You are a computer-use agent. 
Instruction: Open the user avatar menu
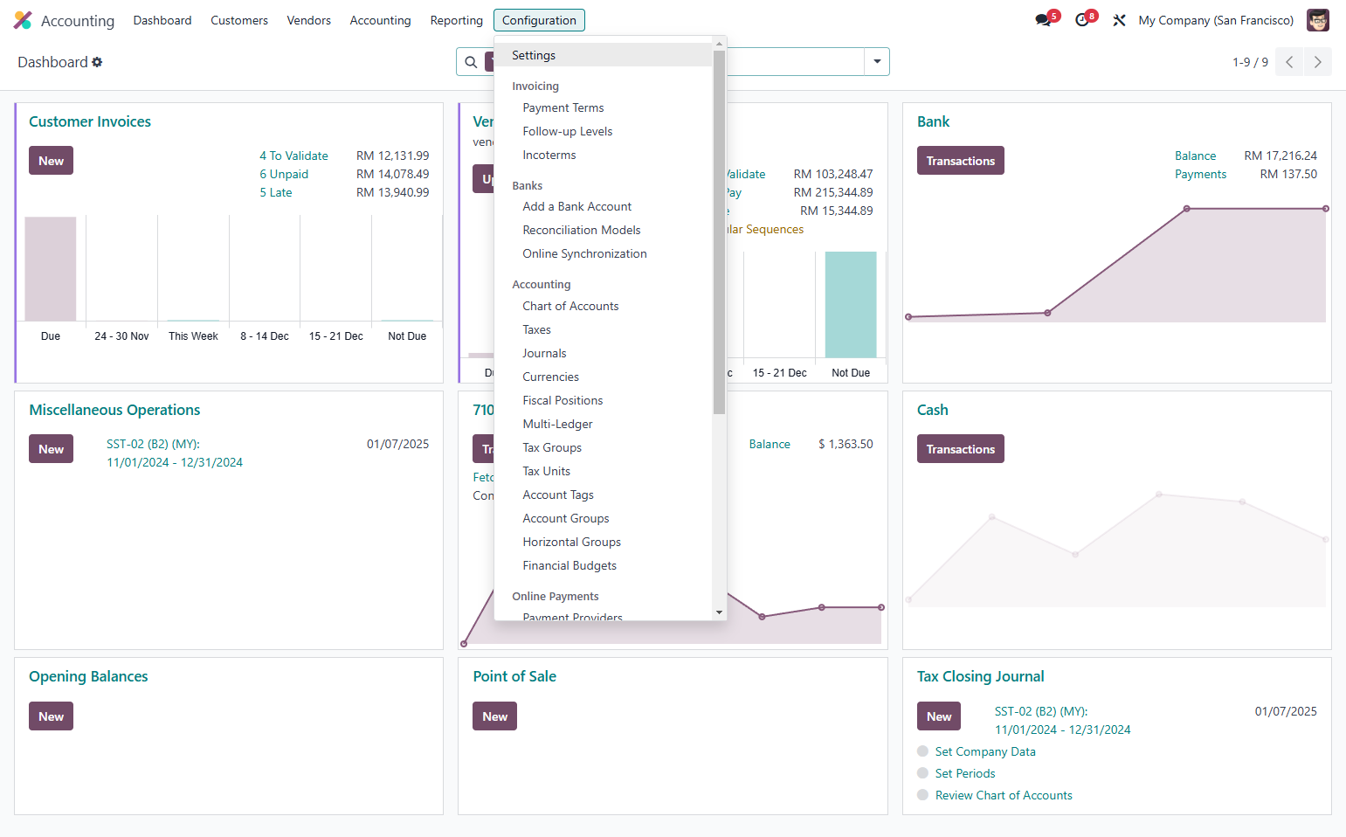tap(1318, 20)
